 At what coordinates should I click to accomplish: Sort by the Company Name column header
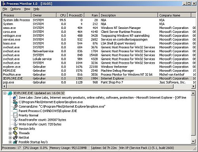(x=175, y=15)
